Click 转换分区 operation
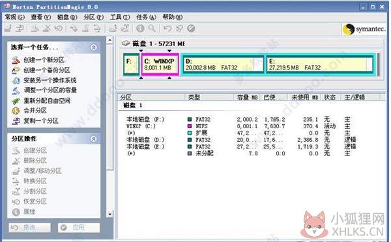 pyautogui.click(x=35, y=181)
